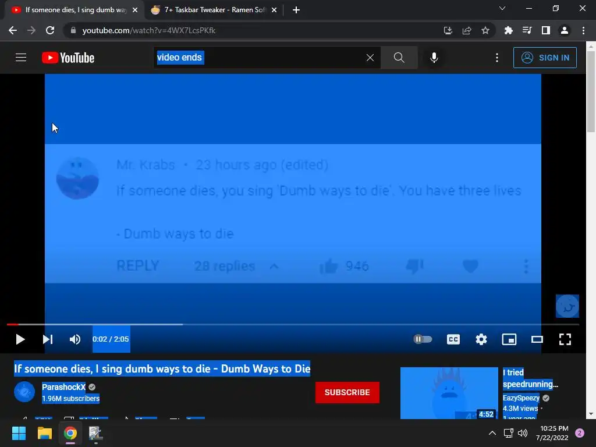
Task: Click the SUBSCRIBE button
Action: tap(347, 392)
